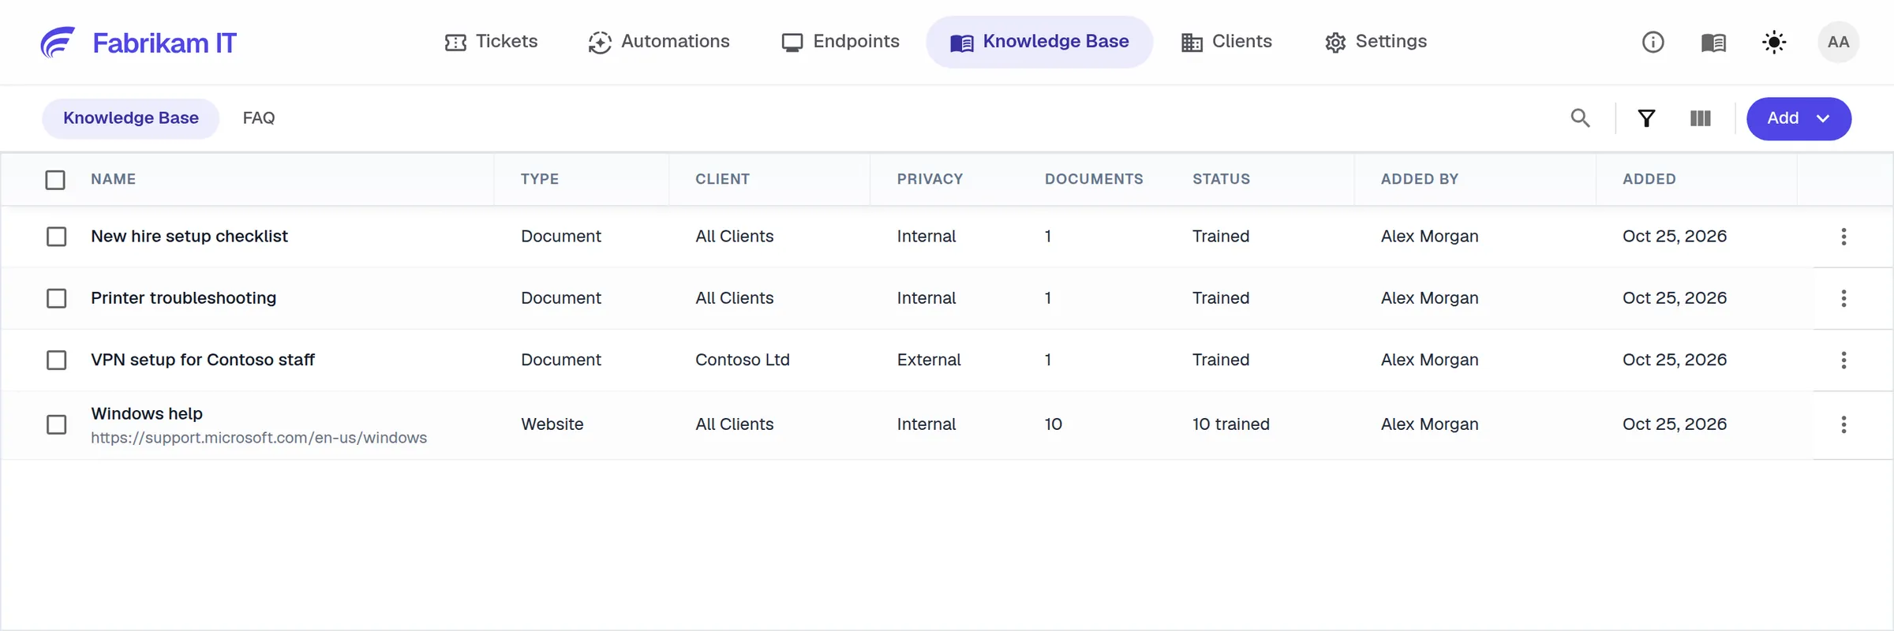The height and width of the screenshot is (631, 1894).
Task: Select the Knowledge Base sub-tab
Action: click(131, 118)
